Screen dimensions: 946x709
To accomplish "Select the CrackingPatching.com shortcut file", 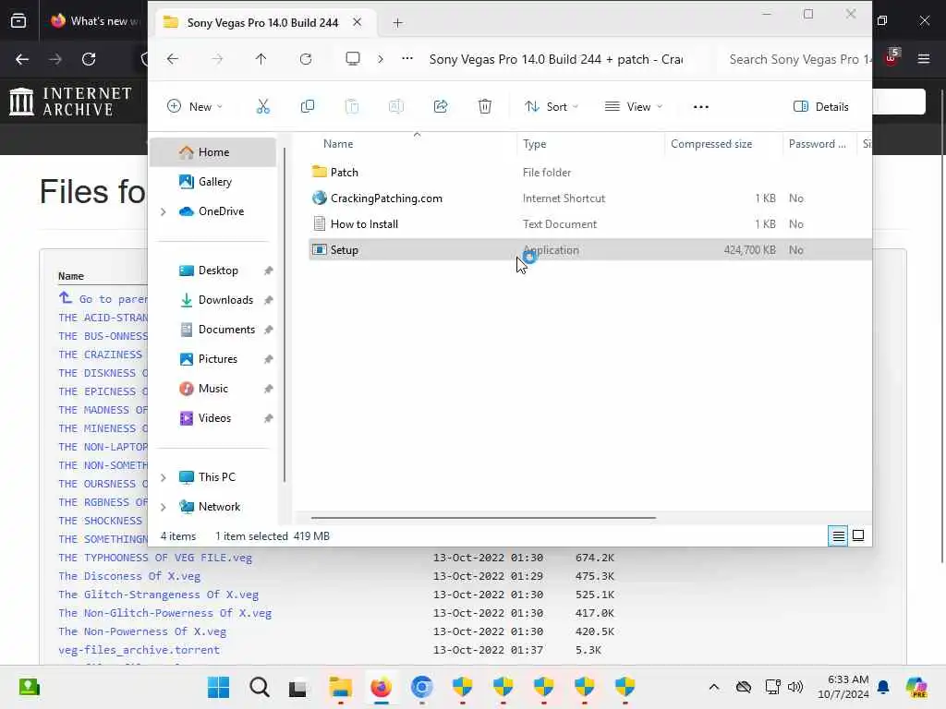I will coord(589,198).
